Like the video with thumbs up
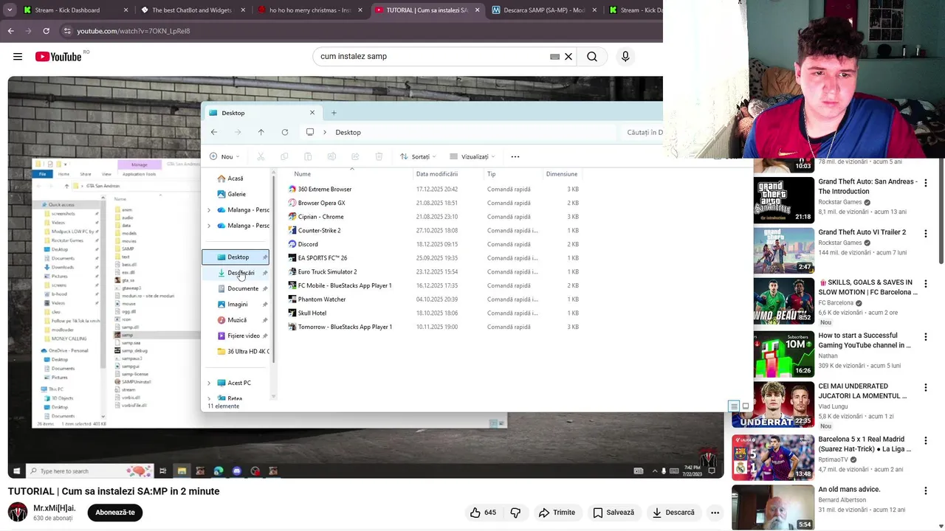 [484, 513]
